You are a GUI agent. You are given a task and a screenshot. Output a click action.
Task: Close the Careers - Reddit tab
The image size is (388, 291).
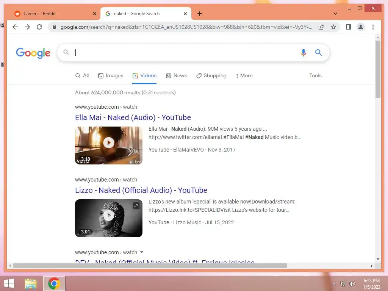click(x=94, y=14)
